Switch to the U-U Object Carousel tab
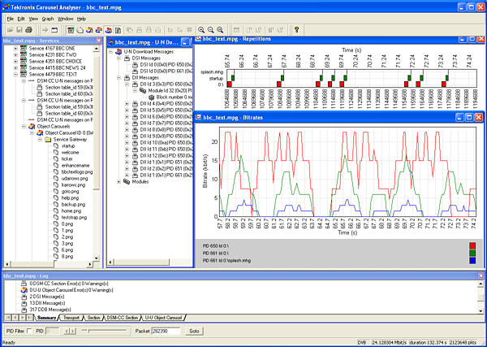 [163, 318]
